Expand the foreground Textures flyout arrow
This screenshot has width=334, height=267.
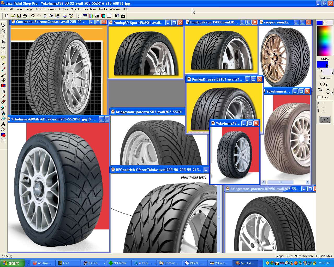pos(327,85)
